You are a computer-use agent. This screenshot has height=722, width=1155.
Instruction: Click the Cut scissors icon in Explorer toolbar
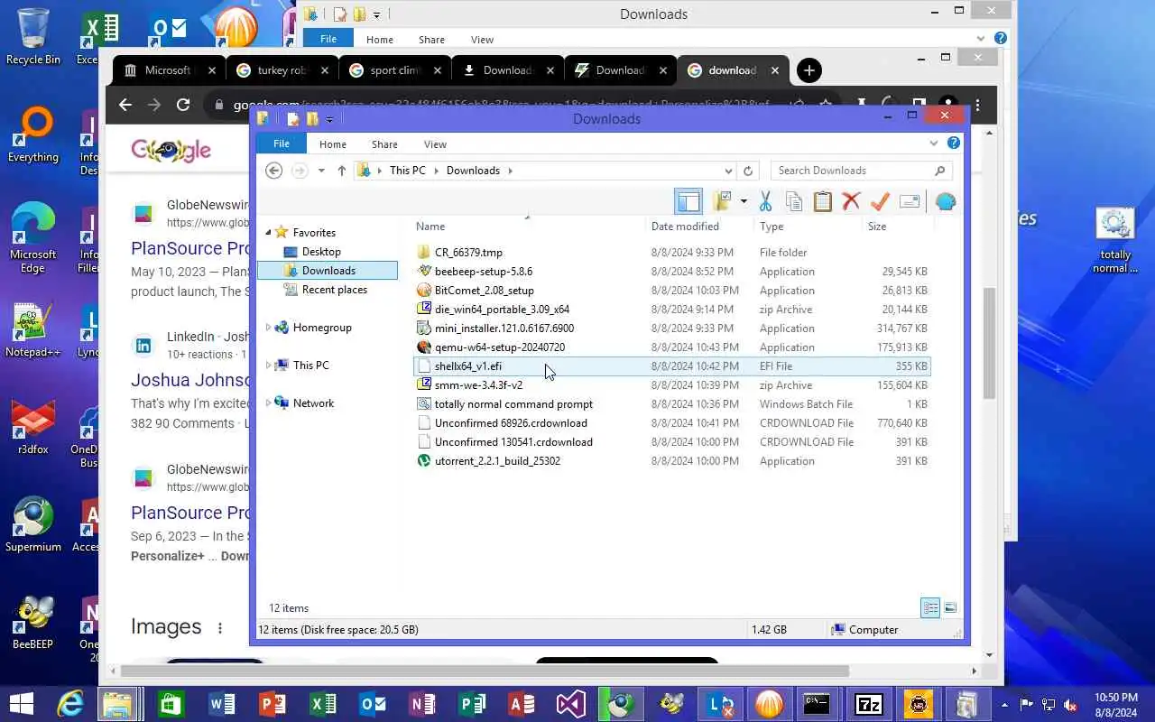click(x=765, y=201)
